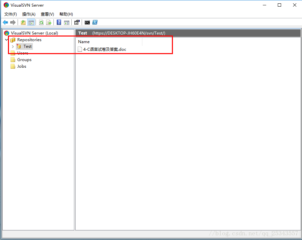
Task: Click the Groups folder icon
Action: click(13, 60)
